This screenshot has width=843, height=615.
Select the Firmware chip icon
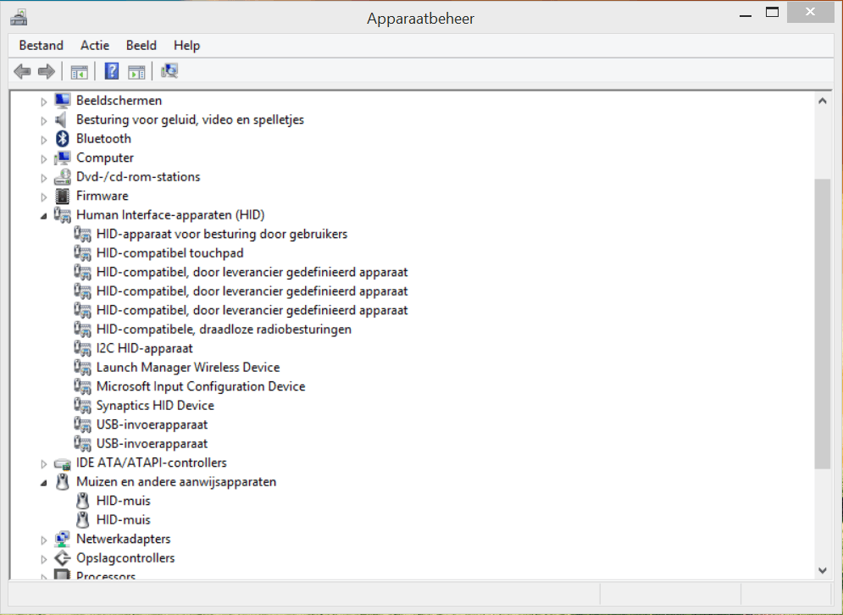pos(63,196)
